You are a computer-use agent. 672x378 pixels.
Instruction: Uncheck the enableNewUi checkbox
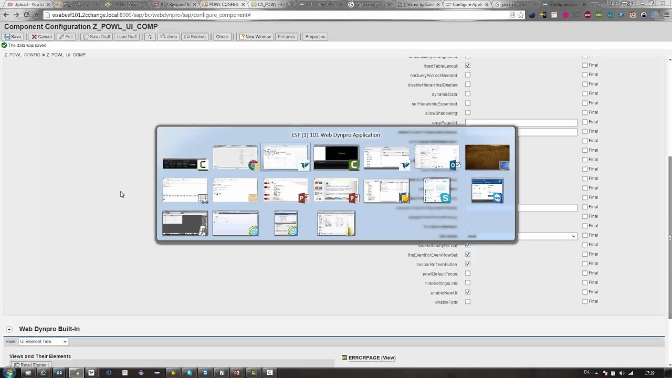(x=468, y=292)
